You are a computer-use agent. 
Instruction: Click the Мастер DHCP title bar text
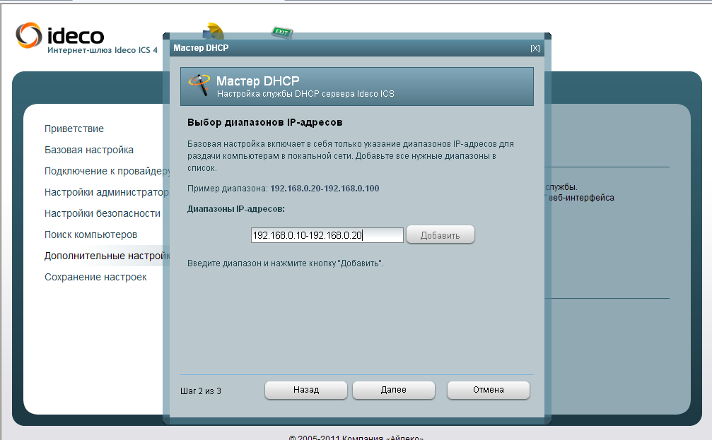tap(201, 48)
